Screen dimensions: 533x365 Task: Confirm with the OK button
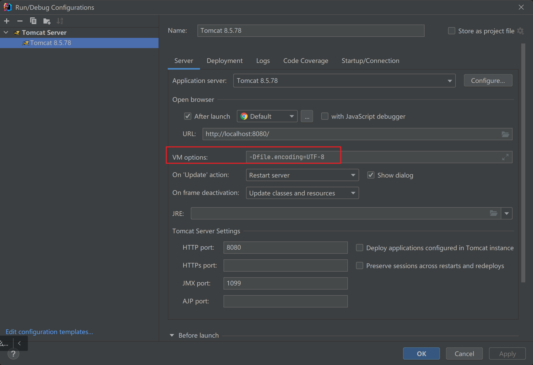[x=421, y=354]
